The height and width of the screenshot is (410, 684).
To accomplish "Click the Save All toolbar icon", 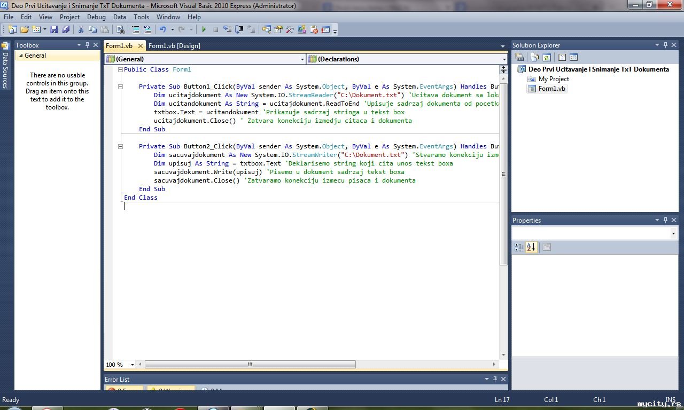I will pos(65,30).
